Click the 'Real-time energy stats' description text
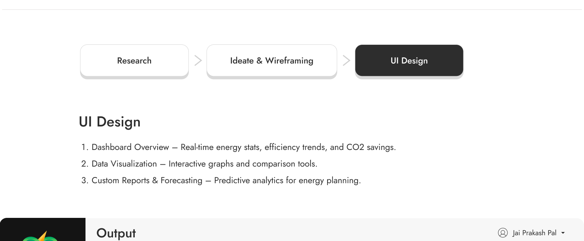Screen dimensions: 584x241 [221, 147]
